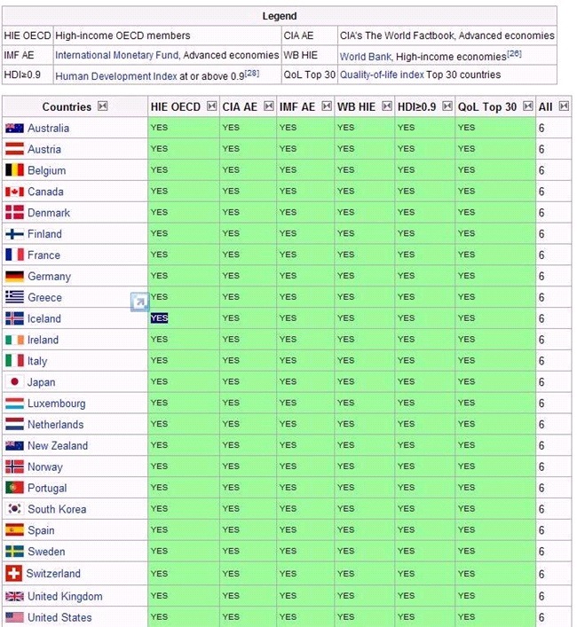
Task: Click the Finland flag icon
Action: tap(14, 234)
